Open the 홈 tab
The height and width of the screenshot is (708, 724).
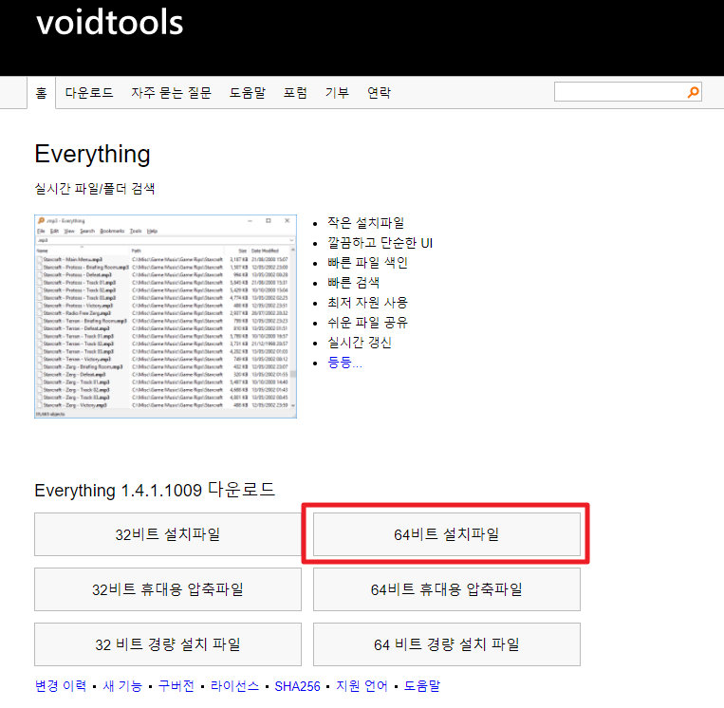[41, 93]
